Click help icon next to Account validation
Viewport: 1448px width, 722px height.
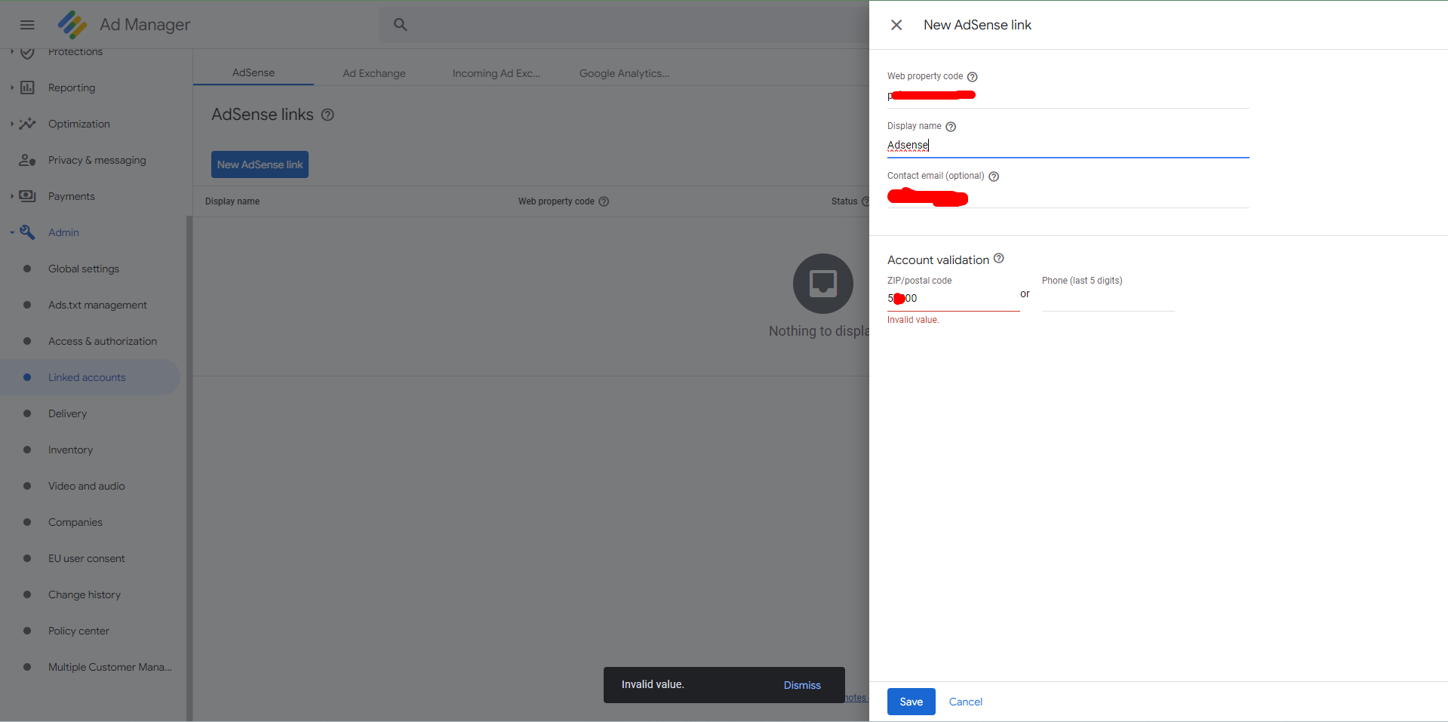(999, 258)
